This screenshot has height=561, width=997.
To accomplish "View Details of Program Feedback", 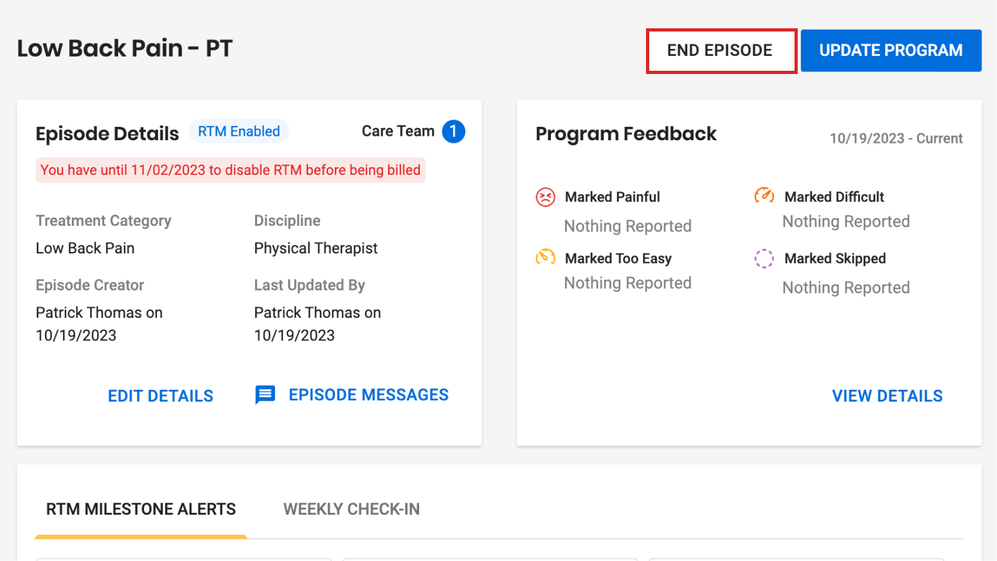I will [x=887, y=396].
